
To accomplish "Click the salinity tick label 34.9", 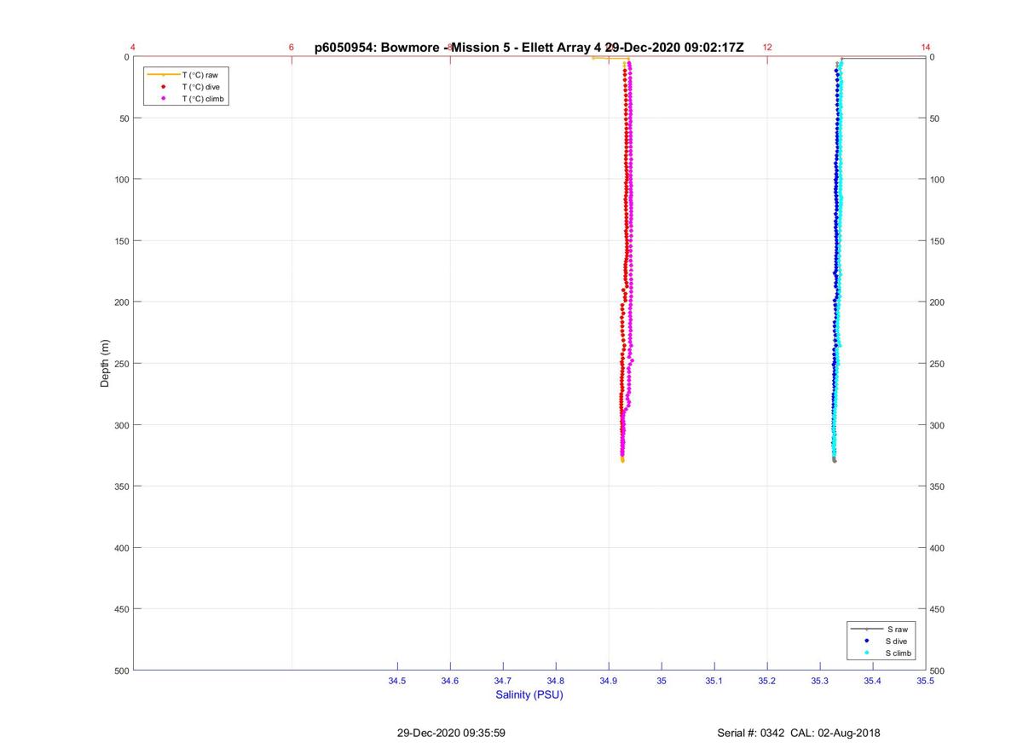I will [609, 681].
